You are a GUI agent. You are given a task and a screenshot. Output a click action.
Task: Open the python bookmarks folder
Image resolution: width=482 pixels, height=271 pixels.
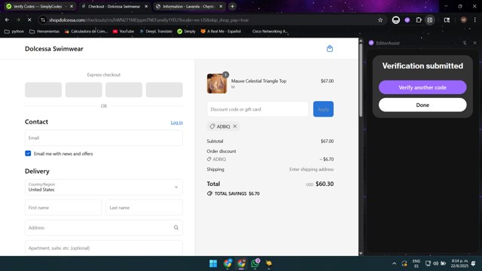[x=14, y=32]
